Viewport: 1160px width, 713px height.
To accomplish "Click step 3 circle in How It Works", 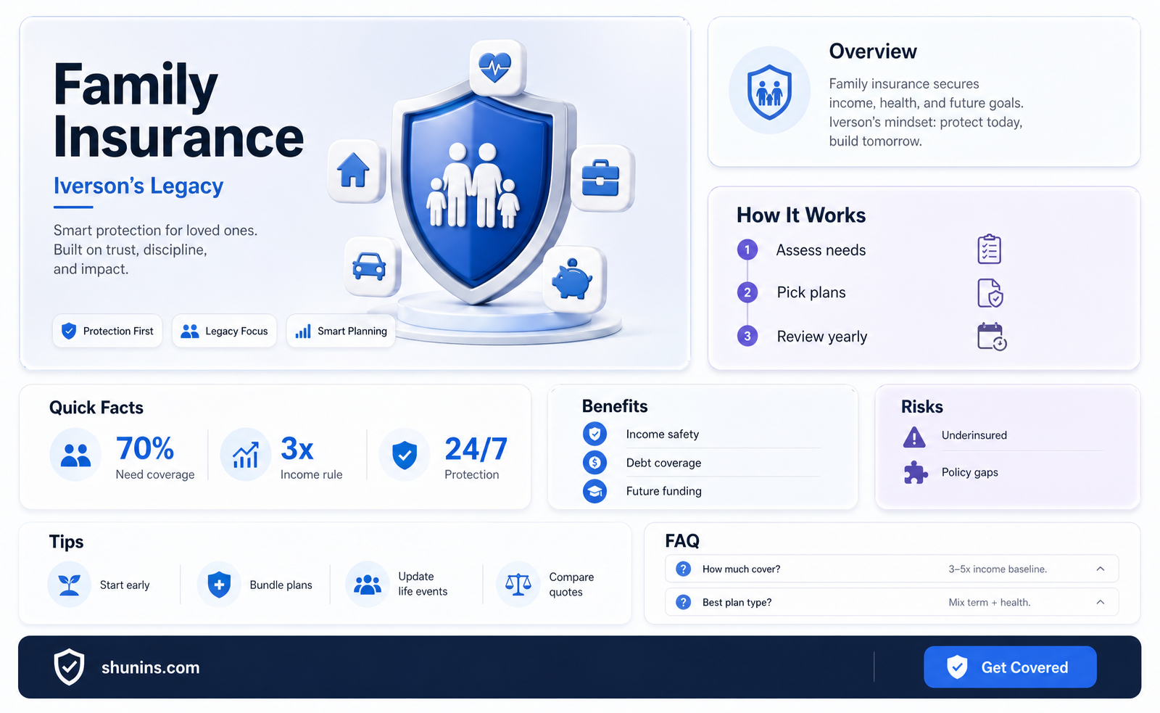I will (x=747, y=336).
